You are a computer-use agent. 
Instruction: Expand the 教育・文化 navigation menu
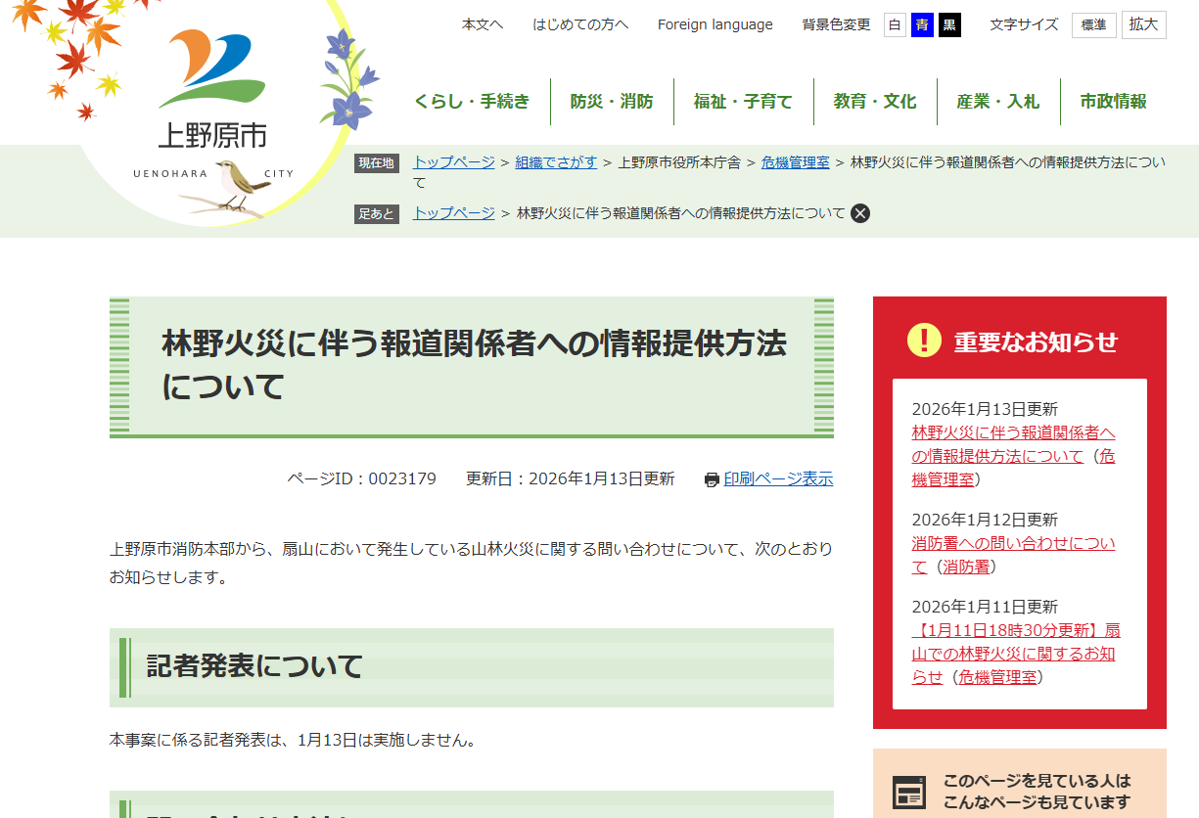[x=875, y=102]
